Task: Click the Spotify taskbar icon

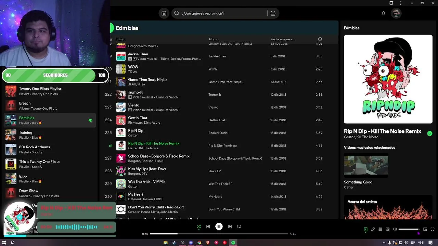Action: click(x=233, y=243)
